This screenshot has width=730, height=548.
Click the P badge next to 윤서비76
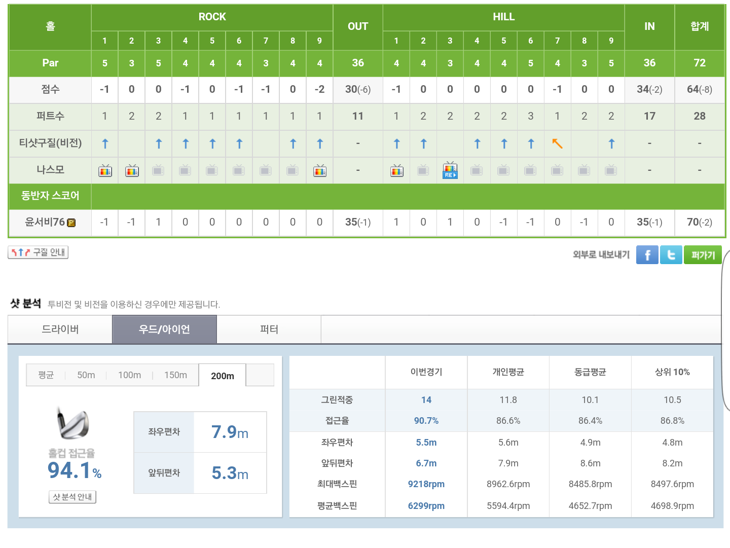pos(71,223)
